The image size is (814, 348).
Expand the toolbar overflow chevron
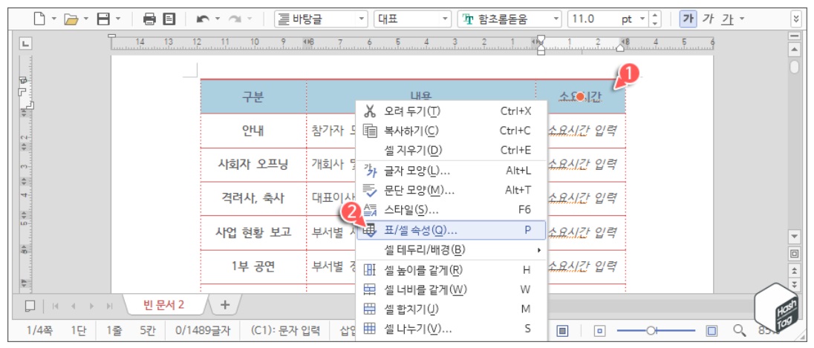point(796,19)
